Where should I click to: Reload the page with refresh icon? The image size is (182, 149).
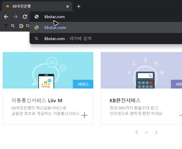click(25, 17)
